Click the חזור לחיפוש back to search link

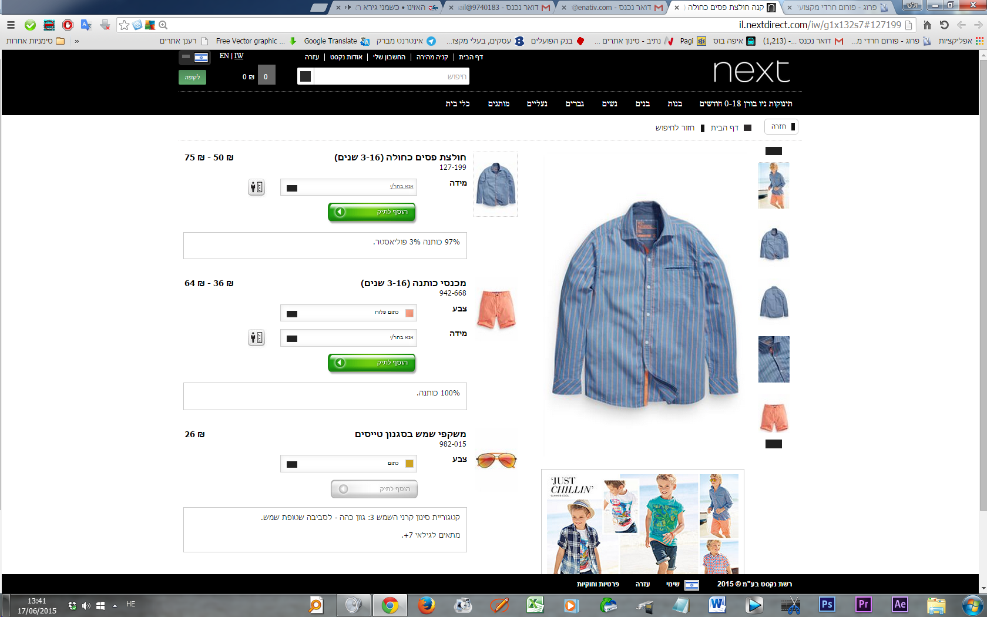(x=675, y=128)
